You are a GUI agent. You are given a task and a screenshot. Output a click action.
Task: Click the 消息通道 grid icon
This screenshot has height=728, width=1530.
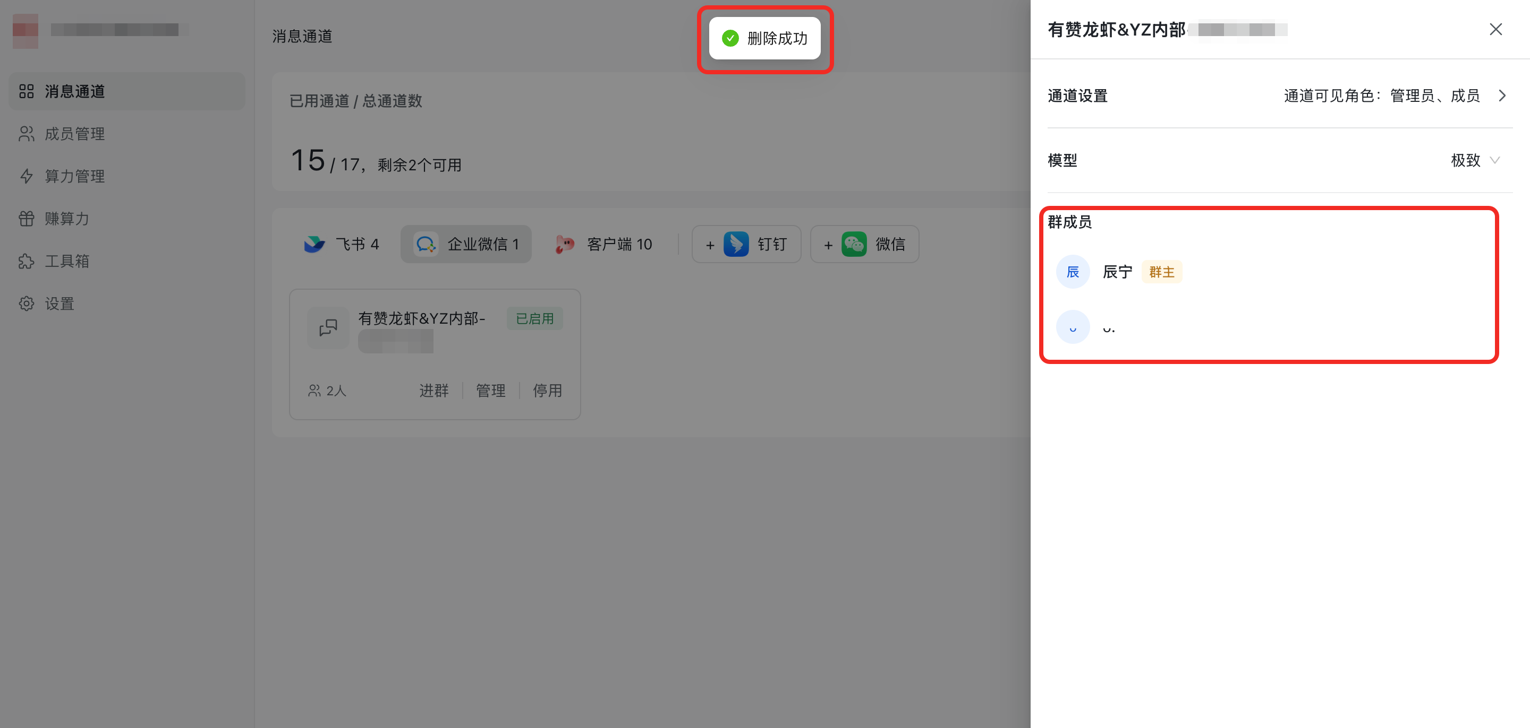click(x=26, y=91)
